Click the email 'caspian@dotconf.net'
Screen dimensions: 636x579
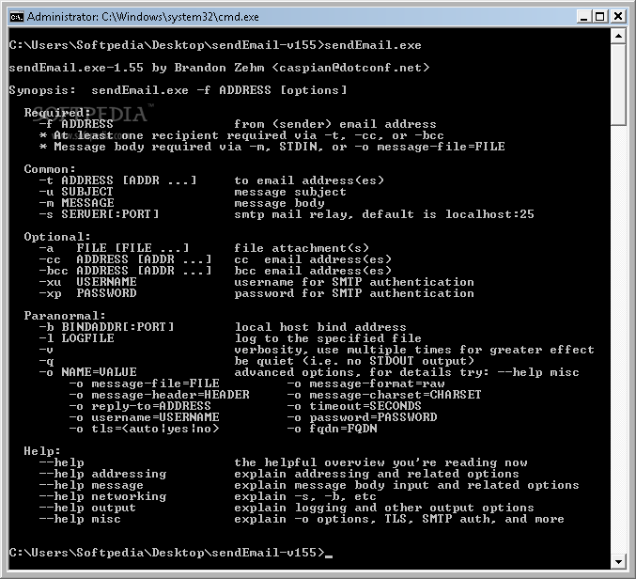click(x=350, y=68)
